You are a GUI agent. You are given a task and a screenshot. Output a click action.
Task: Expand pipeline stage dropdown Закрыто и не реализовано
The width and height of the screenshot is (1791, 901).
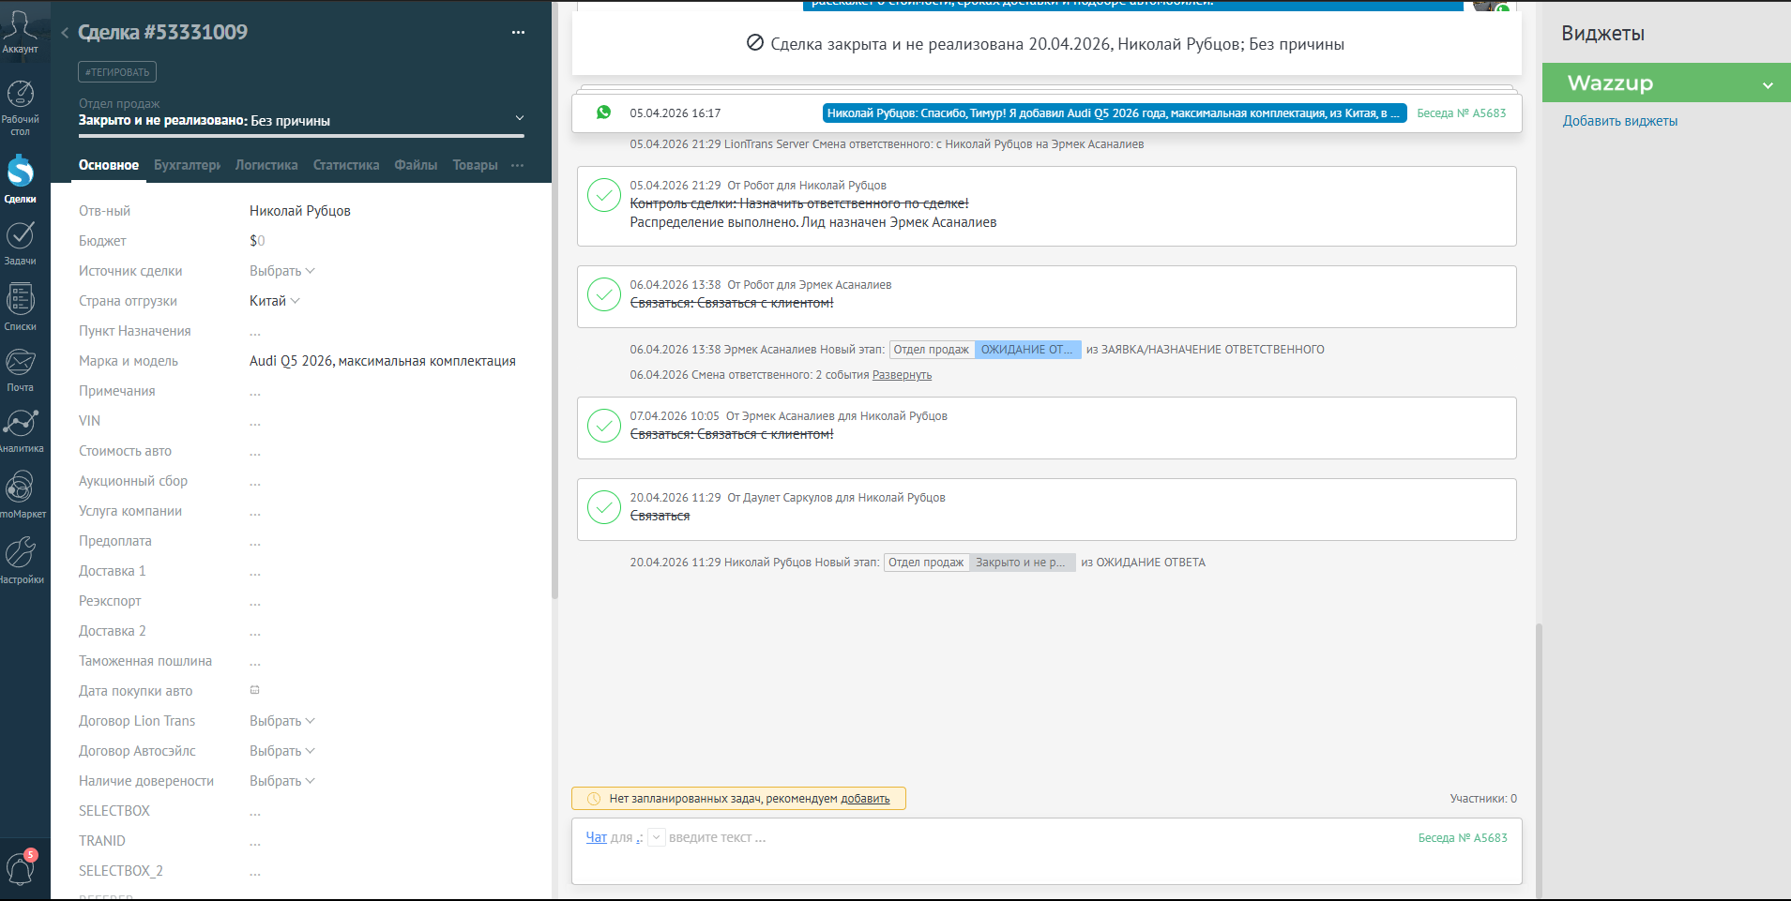point(519,118)
